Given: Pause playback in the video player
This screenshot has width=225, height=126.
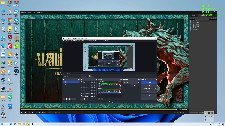Looking at the screenshot, I should click(x=22, y=112).
